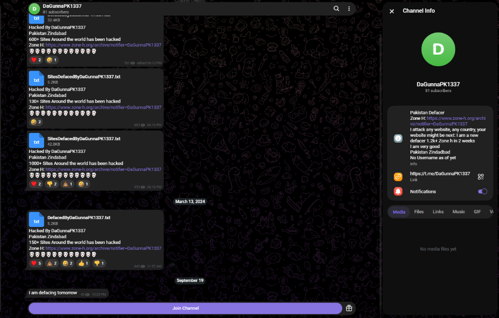Click heart reaction with count 5

click(36, 263)
